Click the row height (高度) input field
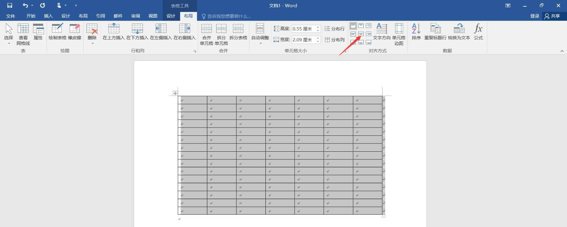567x227 pixels. click(303, 29)
